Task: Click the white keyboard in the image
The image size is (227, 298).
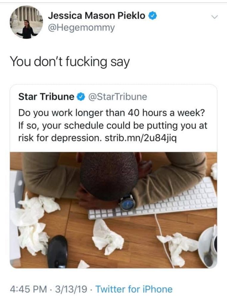Action: pyautogui.click(x=153, y=199)
